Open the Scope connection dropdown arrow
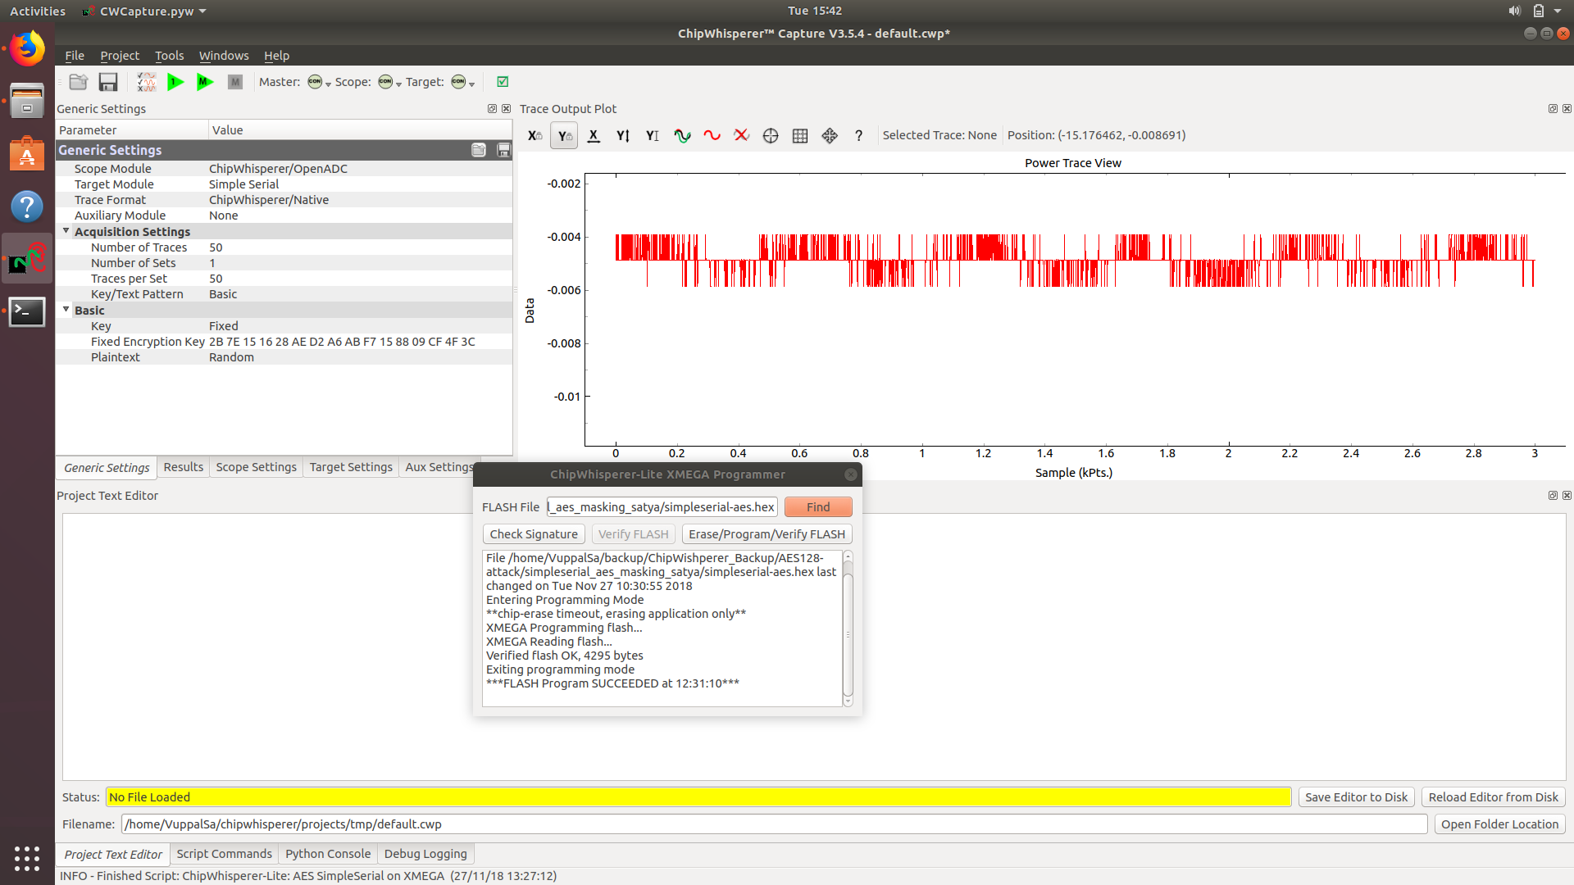 [399, 84]
